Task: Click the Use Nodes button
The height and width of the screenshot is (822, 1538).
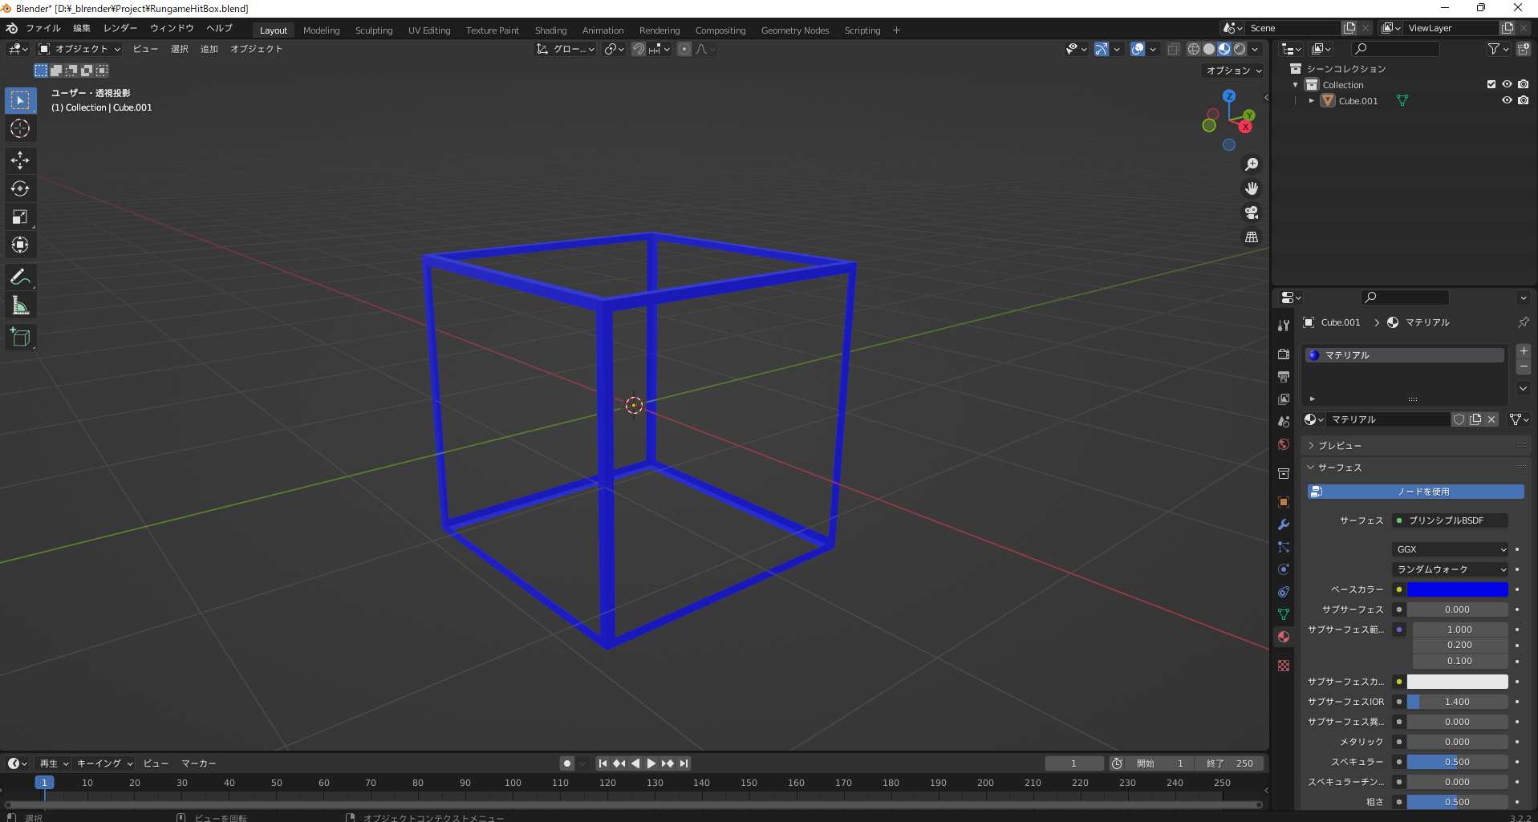Action: point(1416,492)
